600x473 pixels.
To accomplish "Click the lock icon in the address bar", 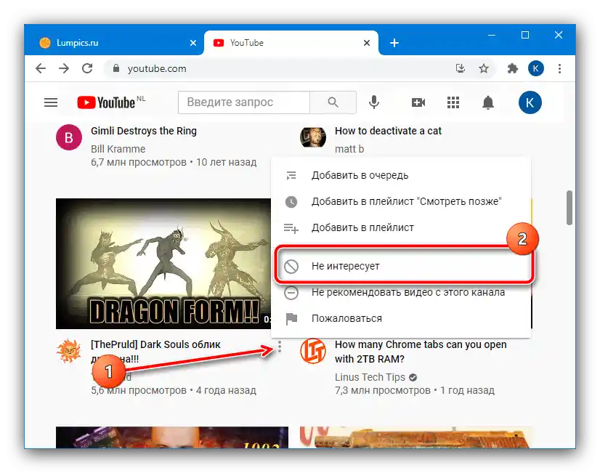I will coord(116,68).
